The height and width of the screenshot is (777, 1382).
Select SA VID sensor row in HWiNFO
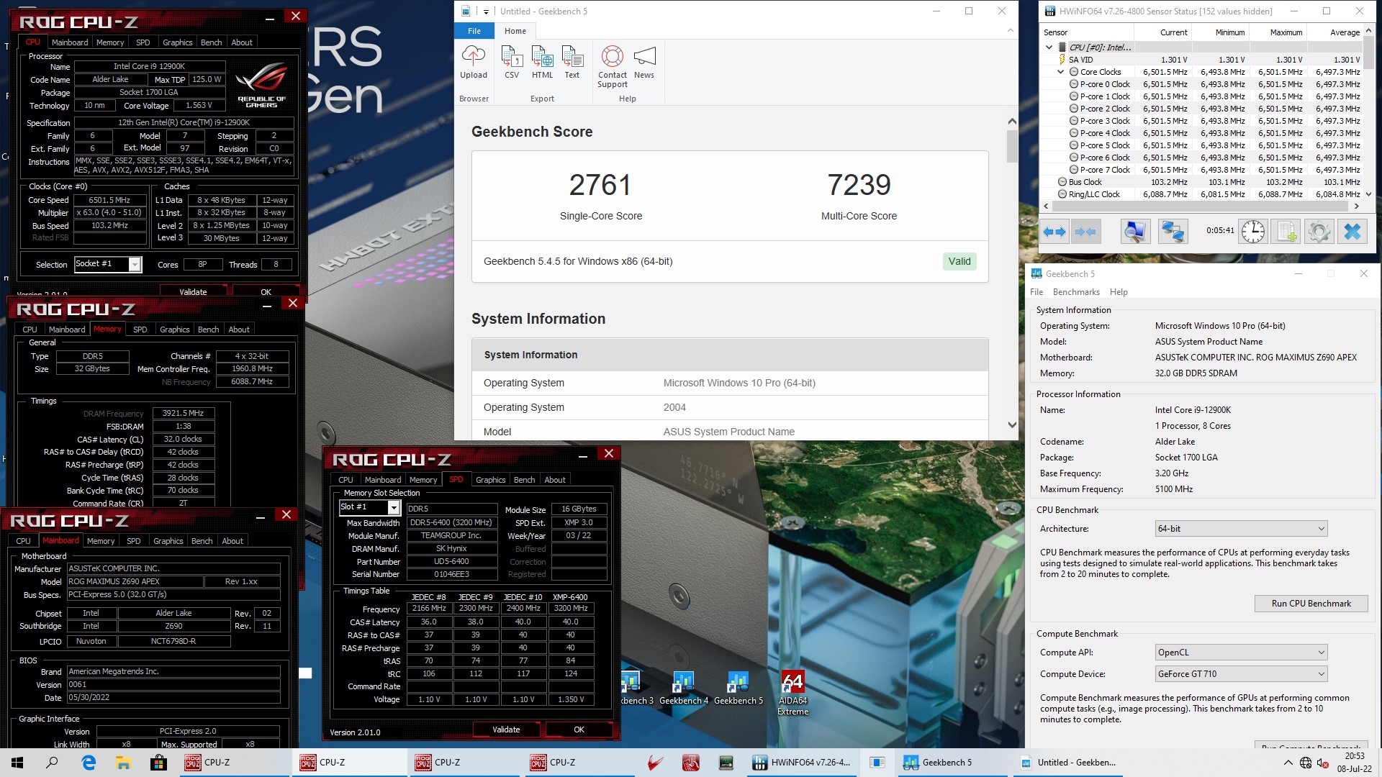tap(1201, 60)
